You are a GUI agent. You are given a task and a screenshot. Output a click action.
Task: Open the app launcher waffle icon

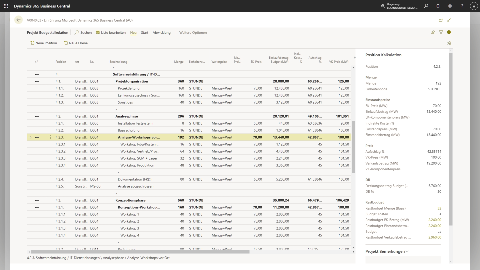coord(6,6)
